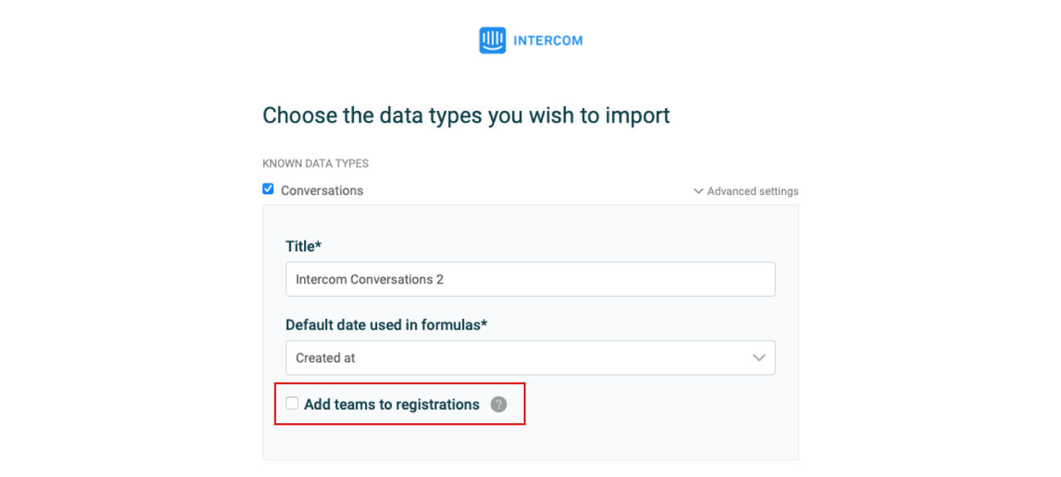This screenshot has height=477, width=1061.
Task: Click the Add teams to registrations label
Action: pos(391,405)
